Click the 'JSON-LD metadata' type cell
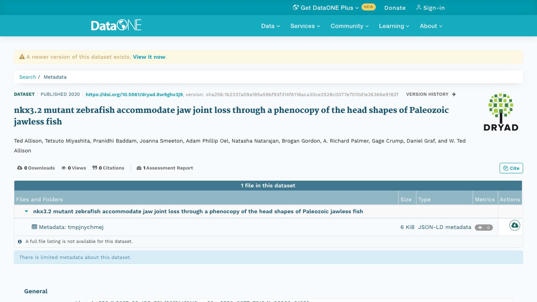 445,227
